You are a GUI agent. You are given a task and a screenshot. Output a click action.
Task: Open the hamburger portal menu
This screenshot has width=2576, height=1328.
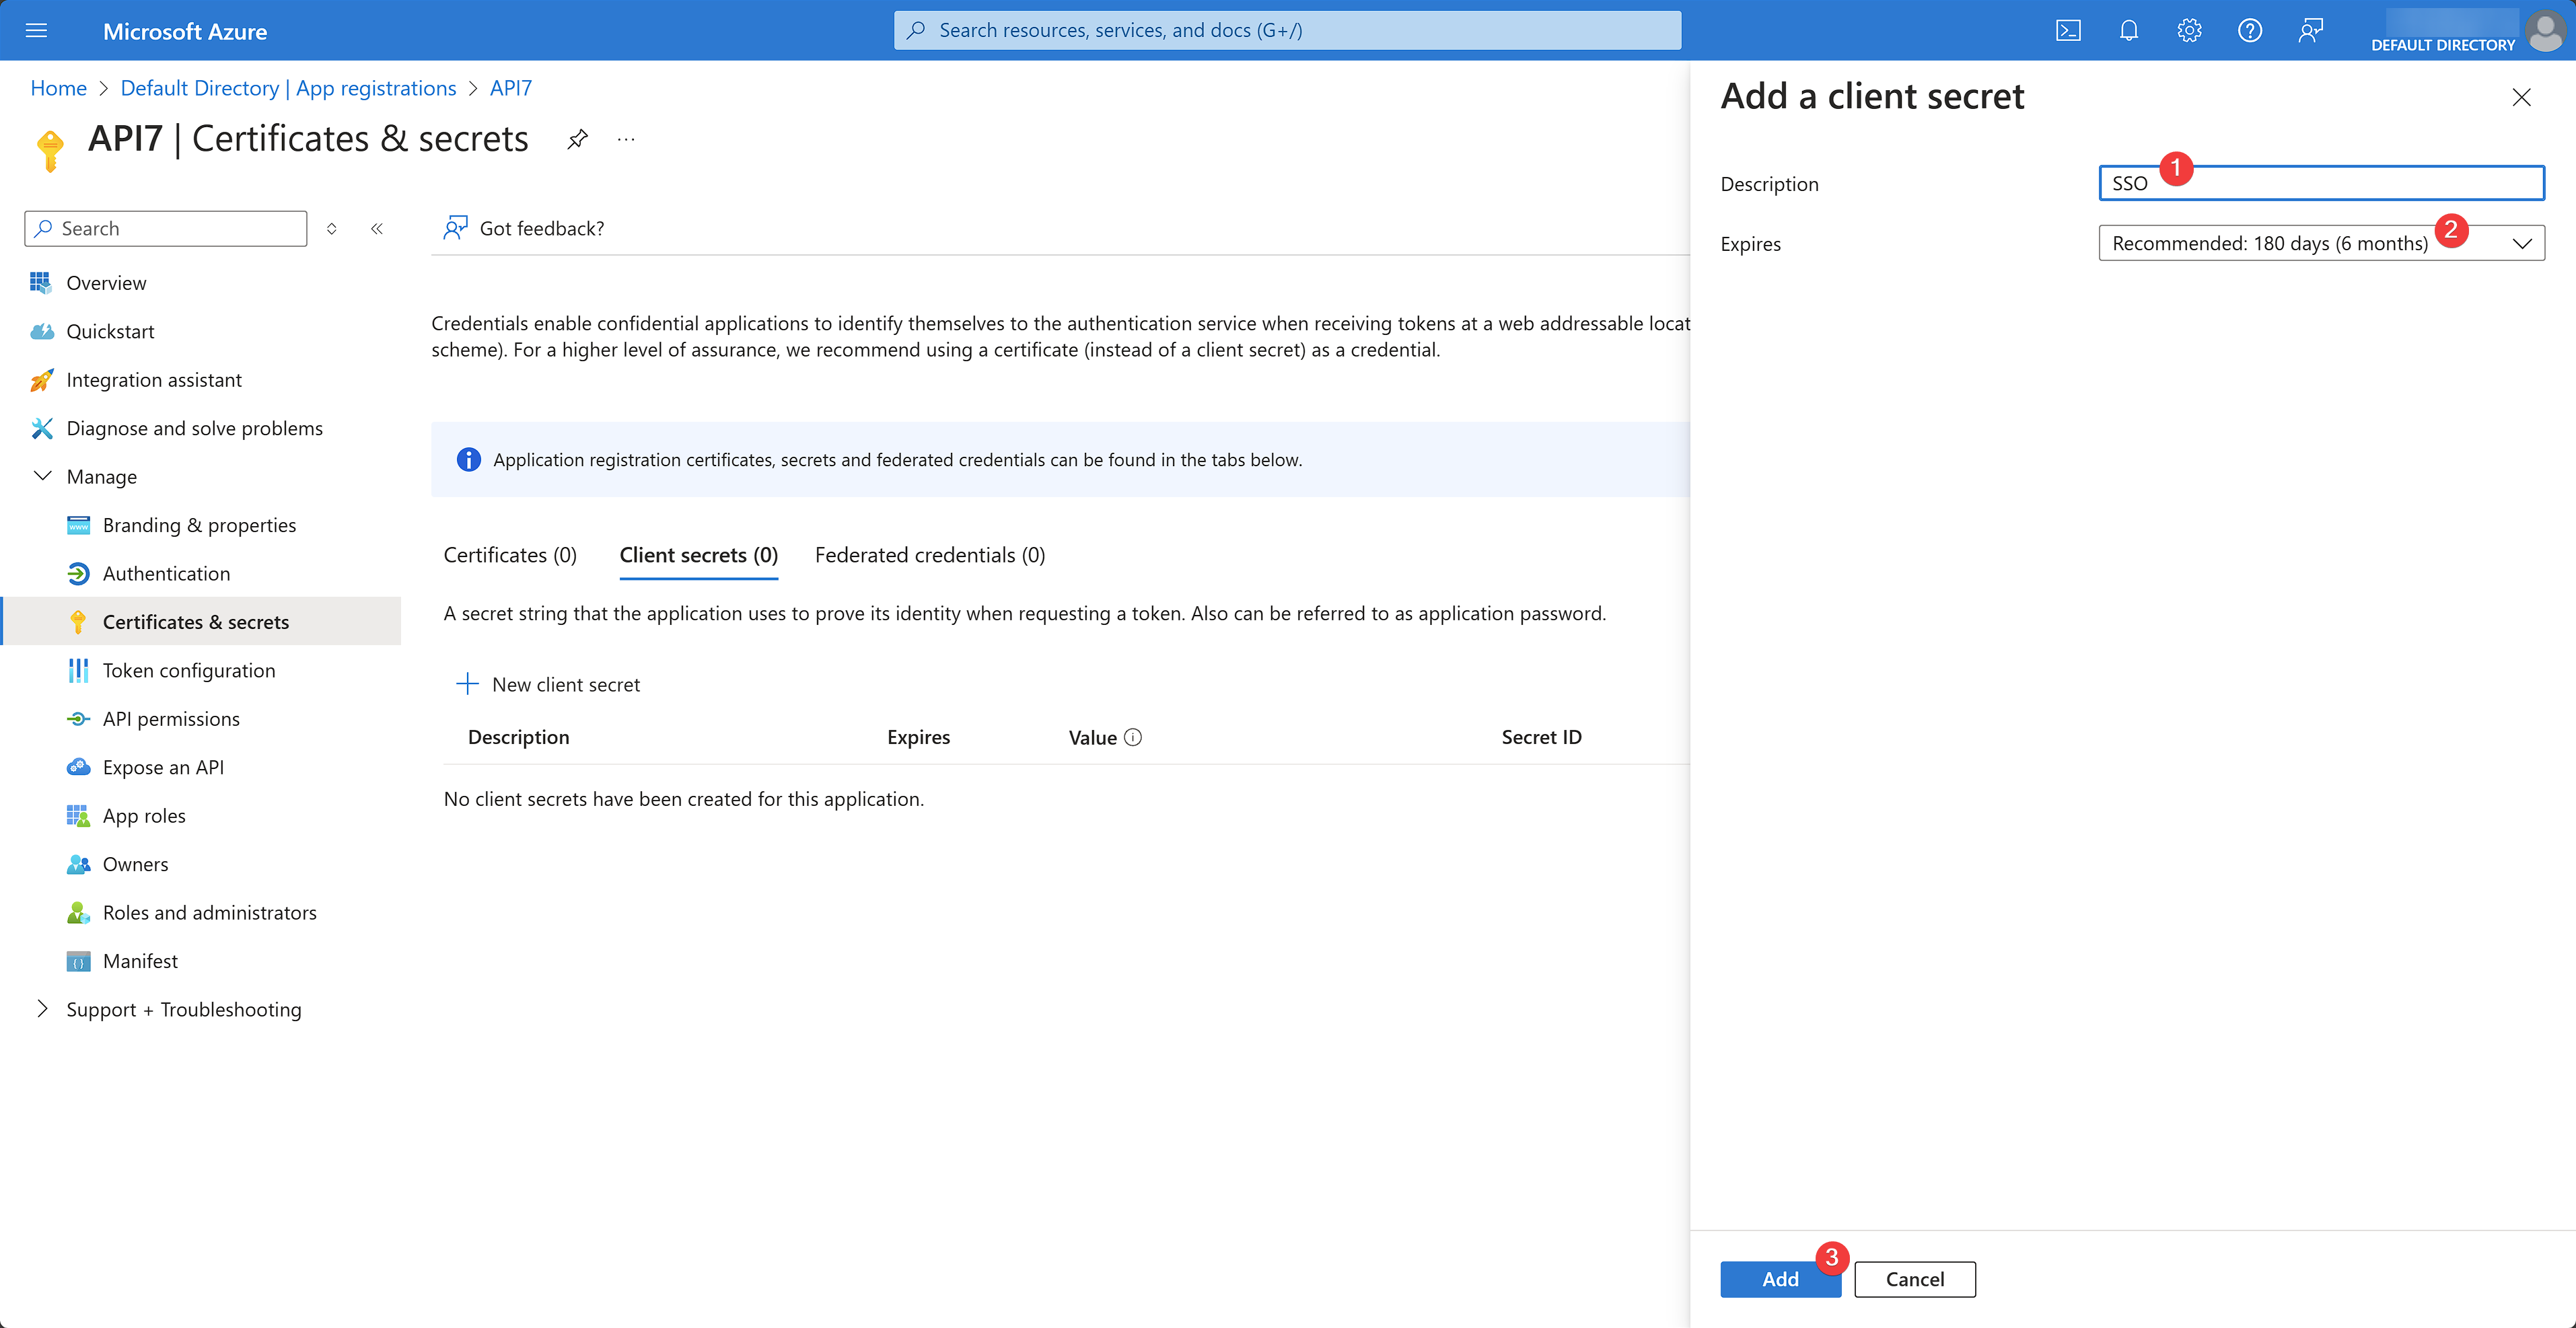point(36,30)
